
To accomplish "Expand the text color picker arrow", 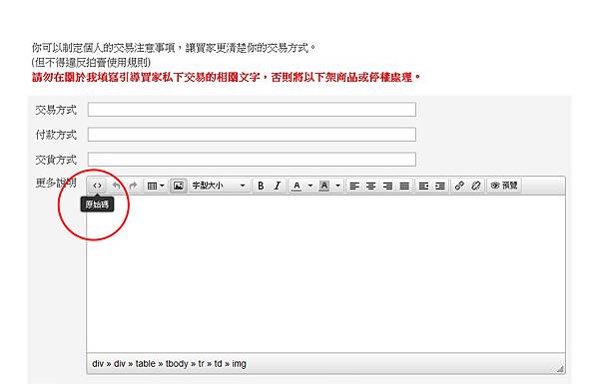I will 310,186.
